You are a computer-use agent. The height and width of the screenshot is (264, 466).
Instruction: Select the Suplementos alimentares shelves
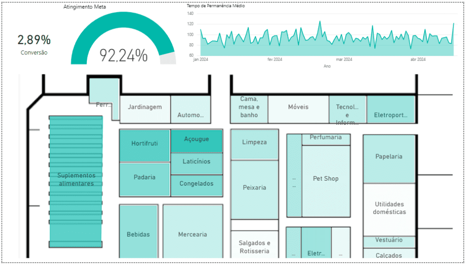76,181
